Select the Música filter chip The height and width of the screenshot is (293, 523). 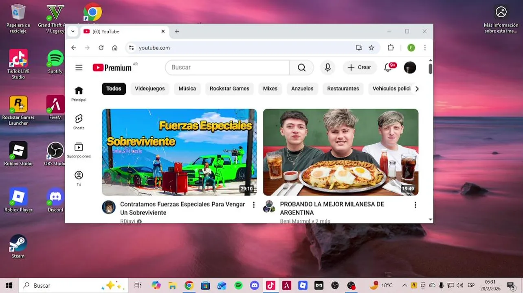click(187, 89)
